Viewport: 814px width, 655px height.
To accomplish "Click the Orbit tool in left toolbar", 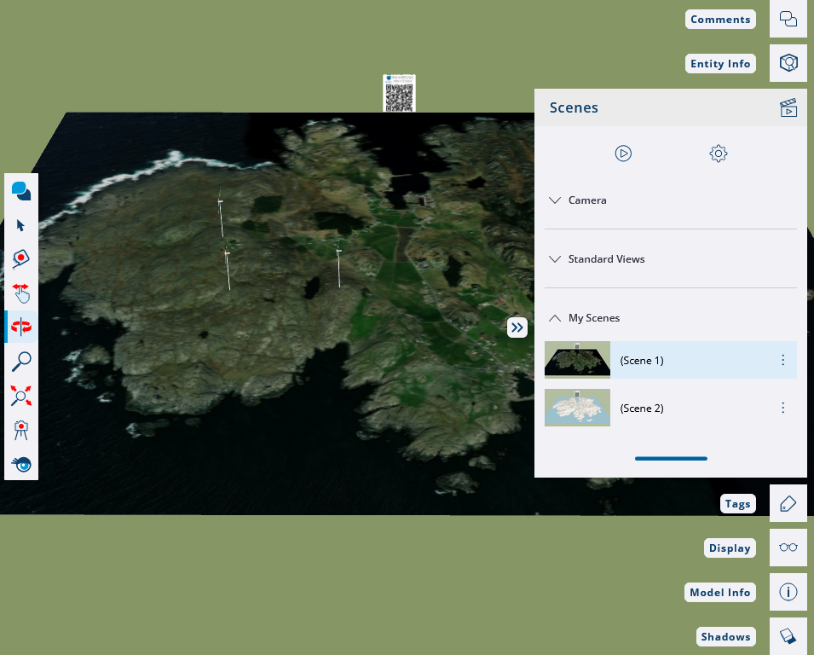I will pos(21,327).
